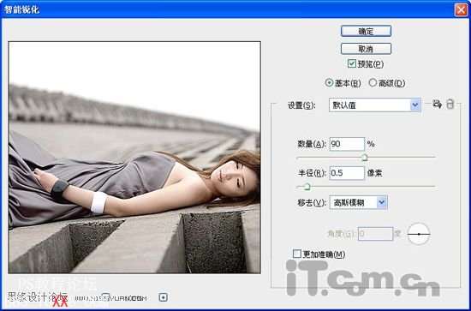Click the 取消 button

pyautogui.click(x=366, y=48)
